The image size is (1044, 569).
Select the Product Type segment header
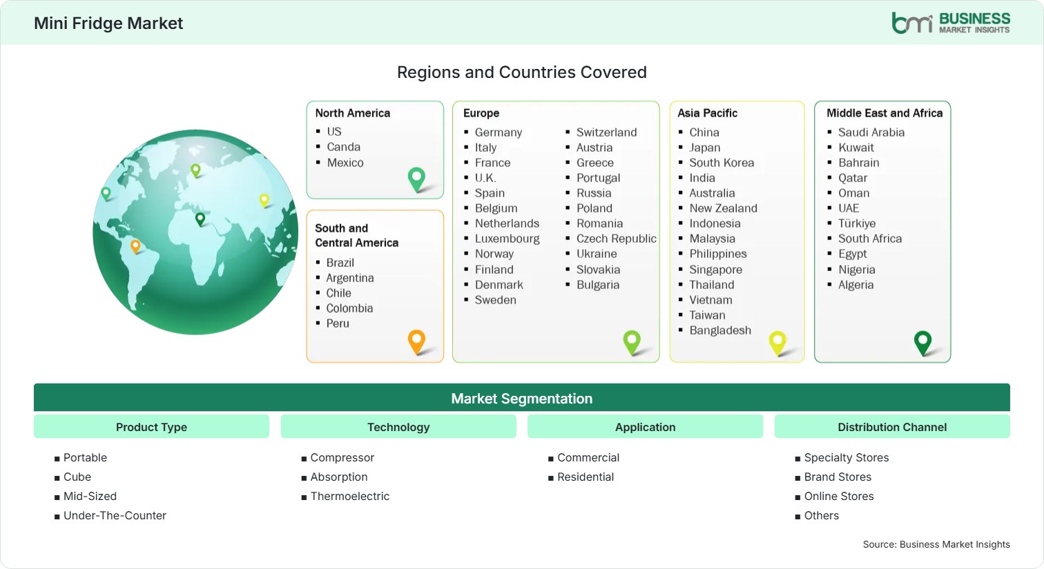click(x=151, y=427)
